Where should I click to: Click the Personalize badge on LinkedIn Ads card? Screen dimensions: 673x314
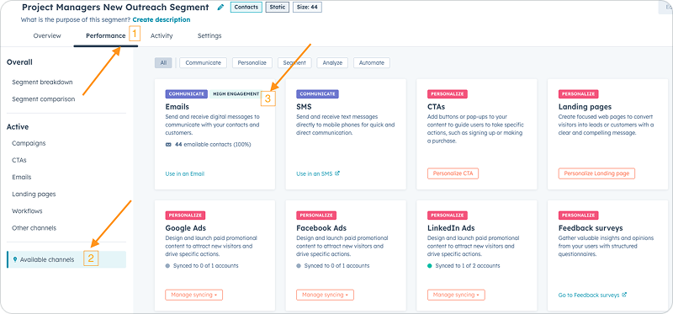pyautogui.click(x=448, y=216)
